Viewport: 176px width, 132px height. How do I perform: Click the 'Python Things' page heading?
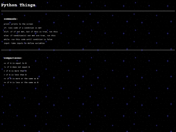click(18, 5)
